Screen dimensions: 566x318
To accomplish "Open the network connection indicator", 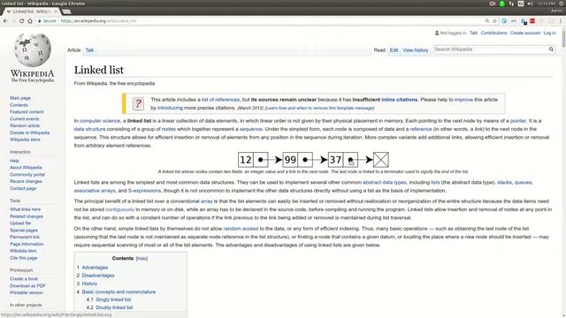I will (x=511, y=4).
